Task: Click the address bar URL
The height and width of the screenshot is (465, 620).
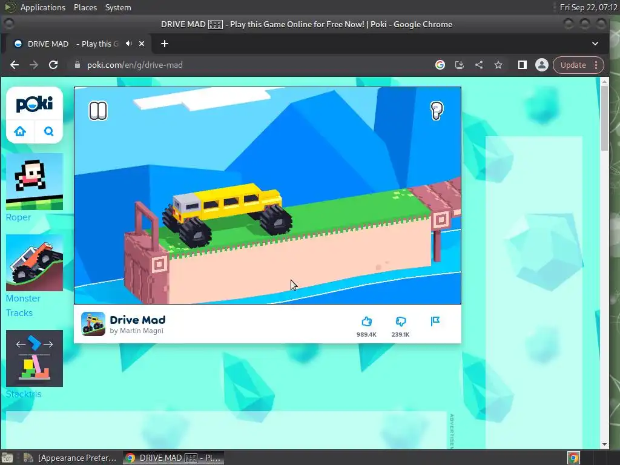Action: tap(135, 65)
